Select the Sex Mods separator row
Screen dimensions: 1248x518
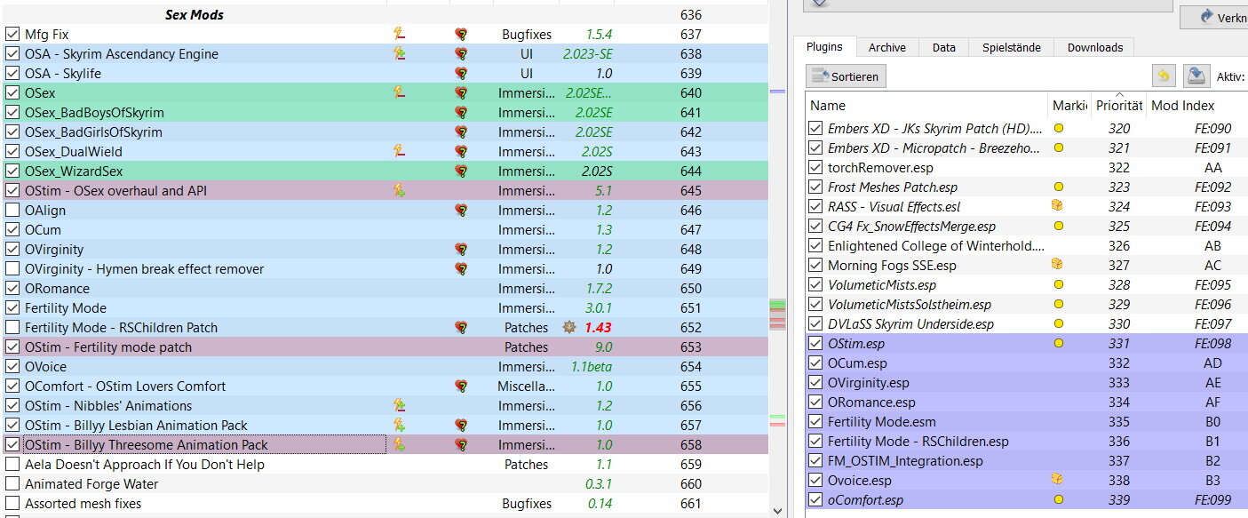tap(384, 15)
